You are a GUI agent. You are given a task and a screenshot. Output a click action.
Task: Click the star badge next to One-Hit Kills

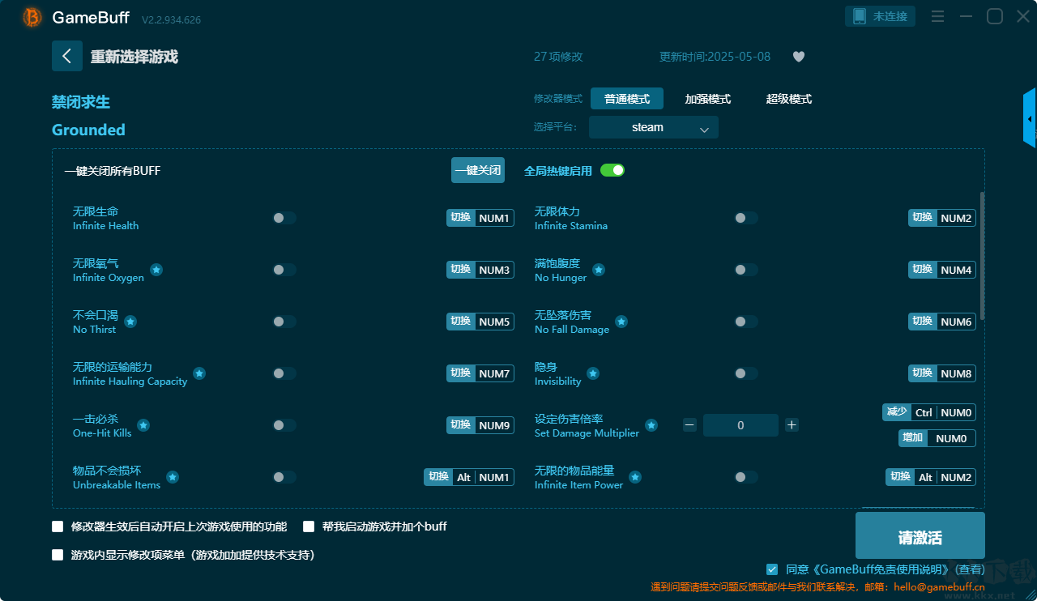(x=143, y=425)
